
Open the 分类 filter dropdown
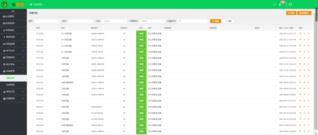[115, 21]
